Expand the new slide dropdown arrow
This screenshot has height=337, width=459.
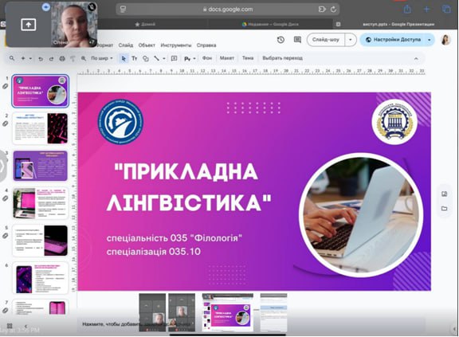[x=30, y=58]
